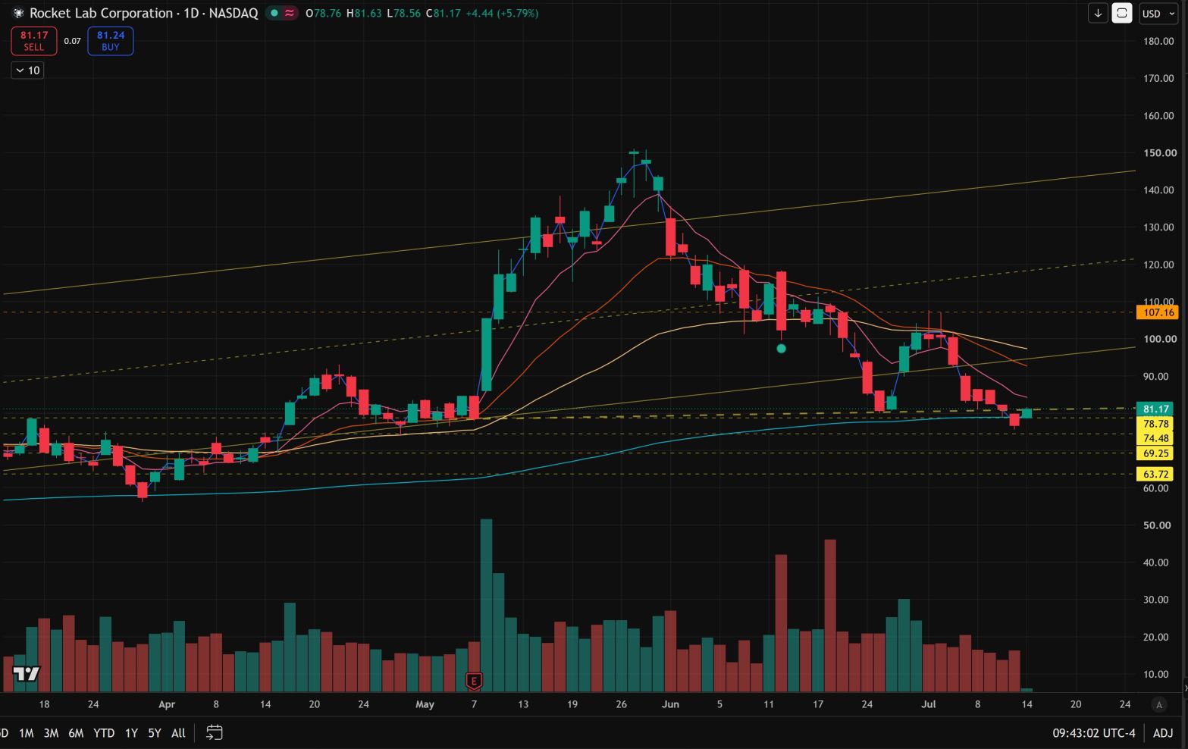Click the green market status dot
The height and width of the screenshot is (749, 1188).
[274, 13]
